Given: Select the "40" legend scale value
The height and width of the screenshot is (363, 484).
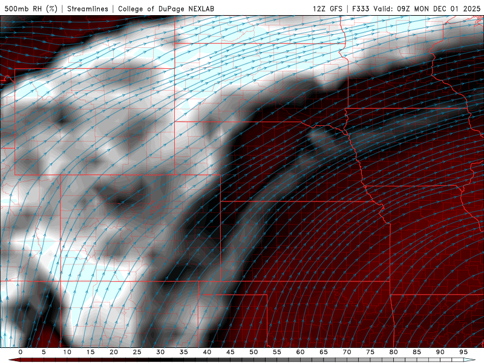Looking at the screenshot, I should pyautogui.click(x=207, y=352).
